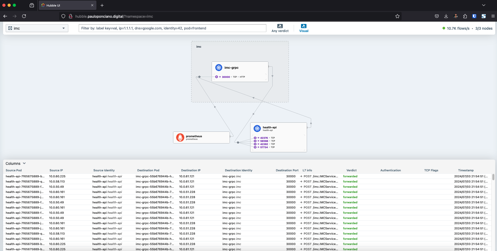The height and width of the screenshot is (251, 497).
Task: Open the Bitwarden shield extension icon
Action: pyautogui.click(x=474, y=16)
